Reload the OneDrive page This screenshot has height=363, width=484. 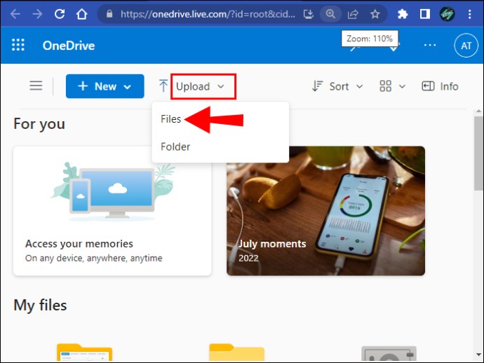60,14
